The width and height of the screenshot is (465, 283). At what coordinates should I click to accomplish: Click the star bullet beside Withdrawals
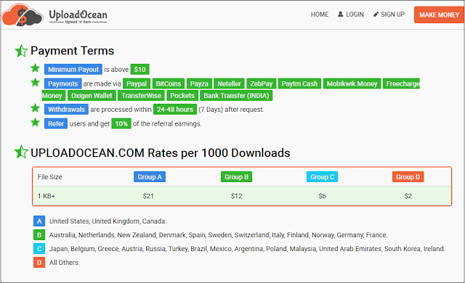36,108
